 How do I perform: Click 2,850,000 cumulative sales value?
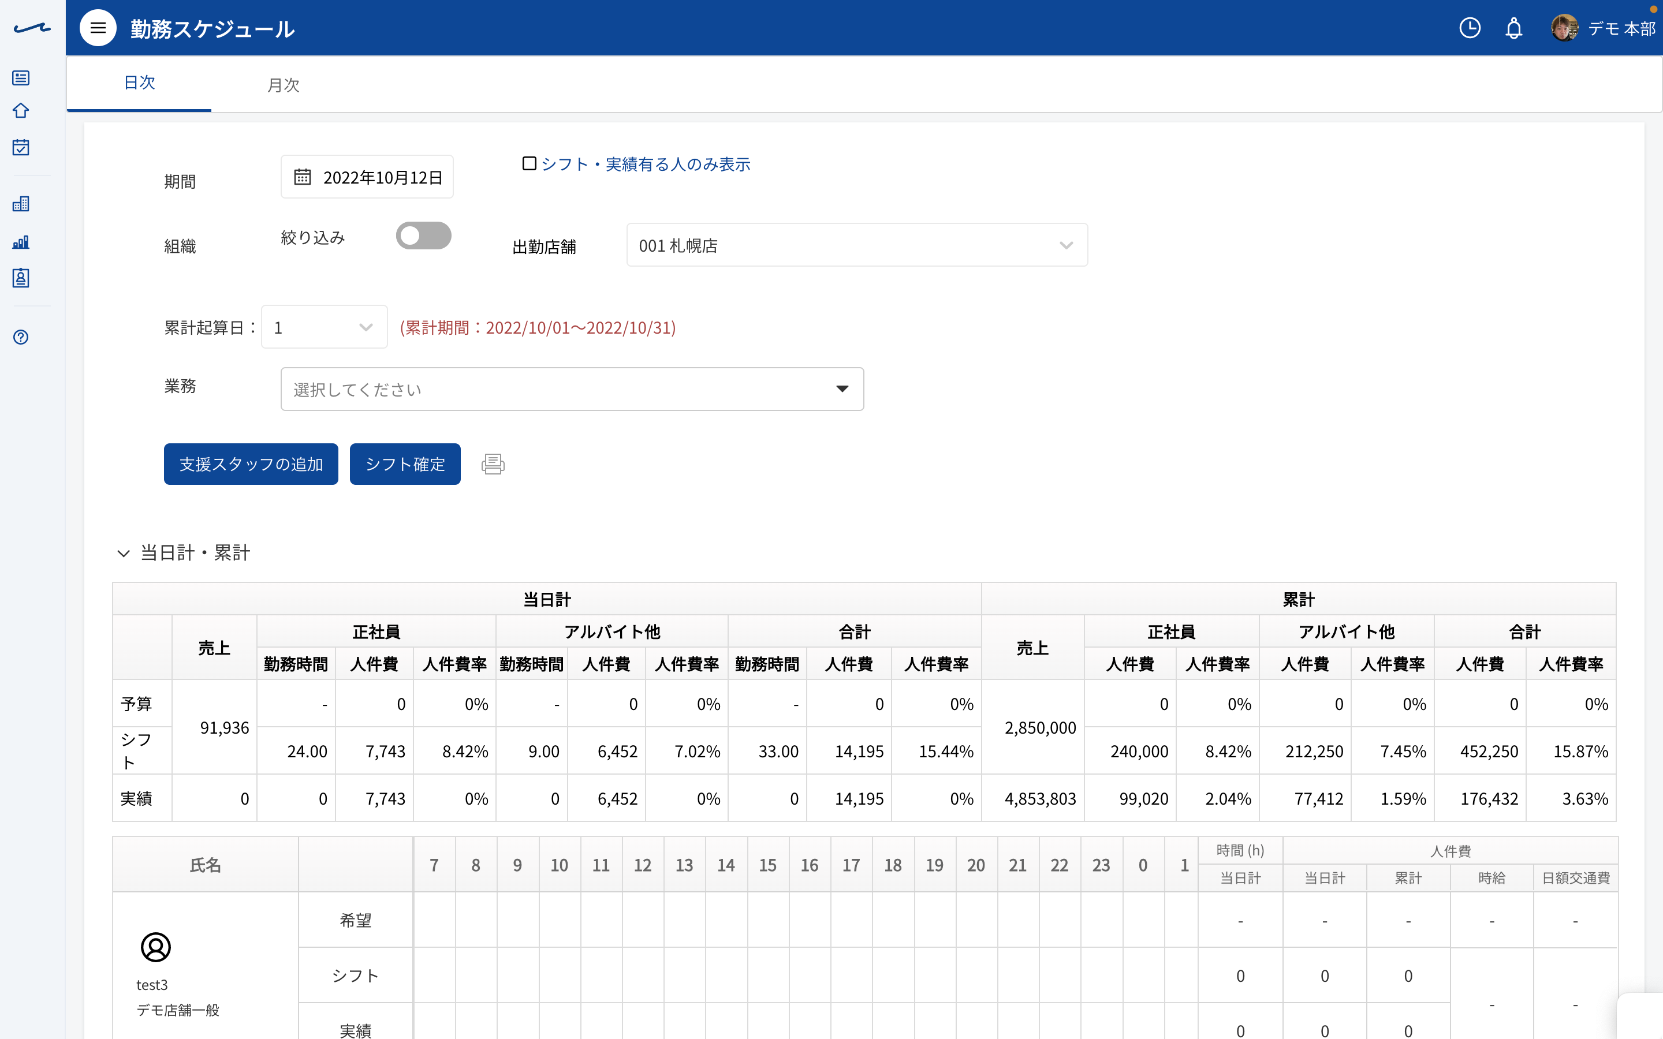[1040, 728]
